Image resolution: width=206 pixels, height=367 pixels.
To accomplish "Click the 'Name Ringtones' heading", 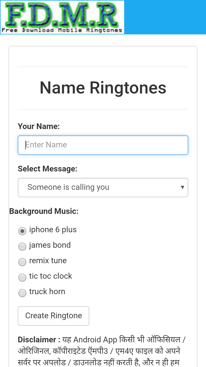I will click(103, 88).
